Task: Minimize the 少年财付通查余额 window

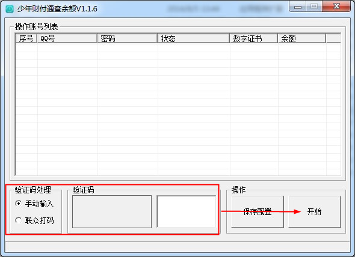Action: click(x=298, y=7)
